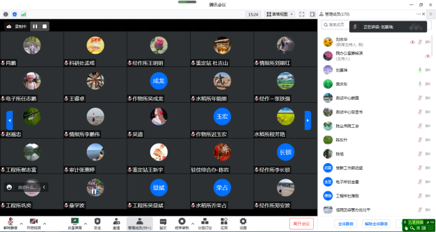Image resolution: width=436 pixels, height=232 pixels.
Task: Toggle the camera for member 工程所杜雅刚
Action: [x=428, y=196]
